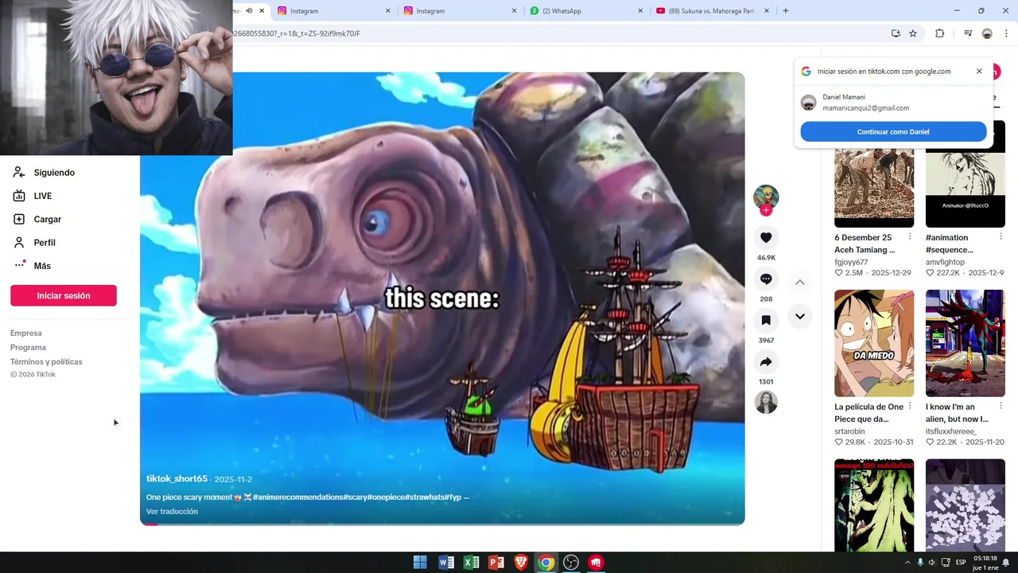The width and height of the screenshot is (1018, 573).
Task: Open the I know I'm an alien thumbnail
Action: click(966, 343)
